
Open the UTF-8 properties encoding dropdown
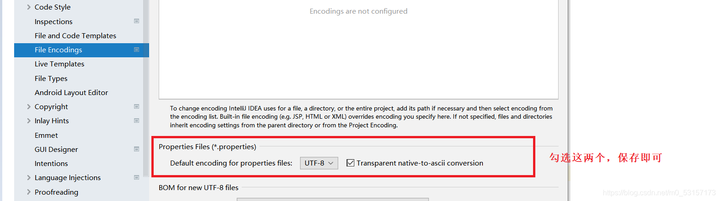pyautogui.click(x=319, y=163)
